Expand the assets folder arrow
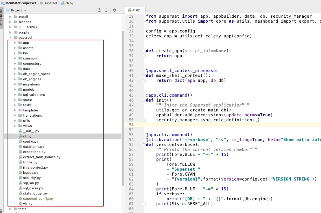Viewport: 321px width, 213px height. [15, 48]
